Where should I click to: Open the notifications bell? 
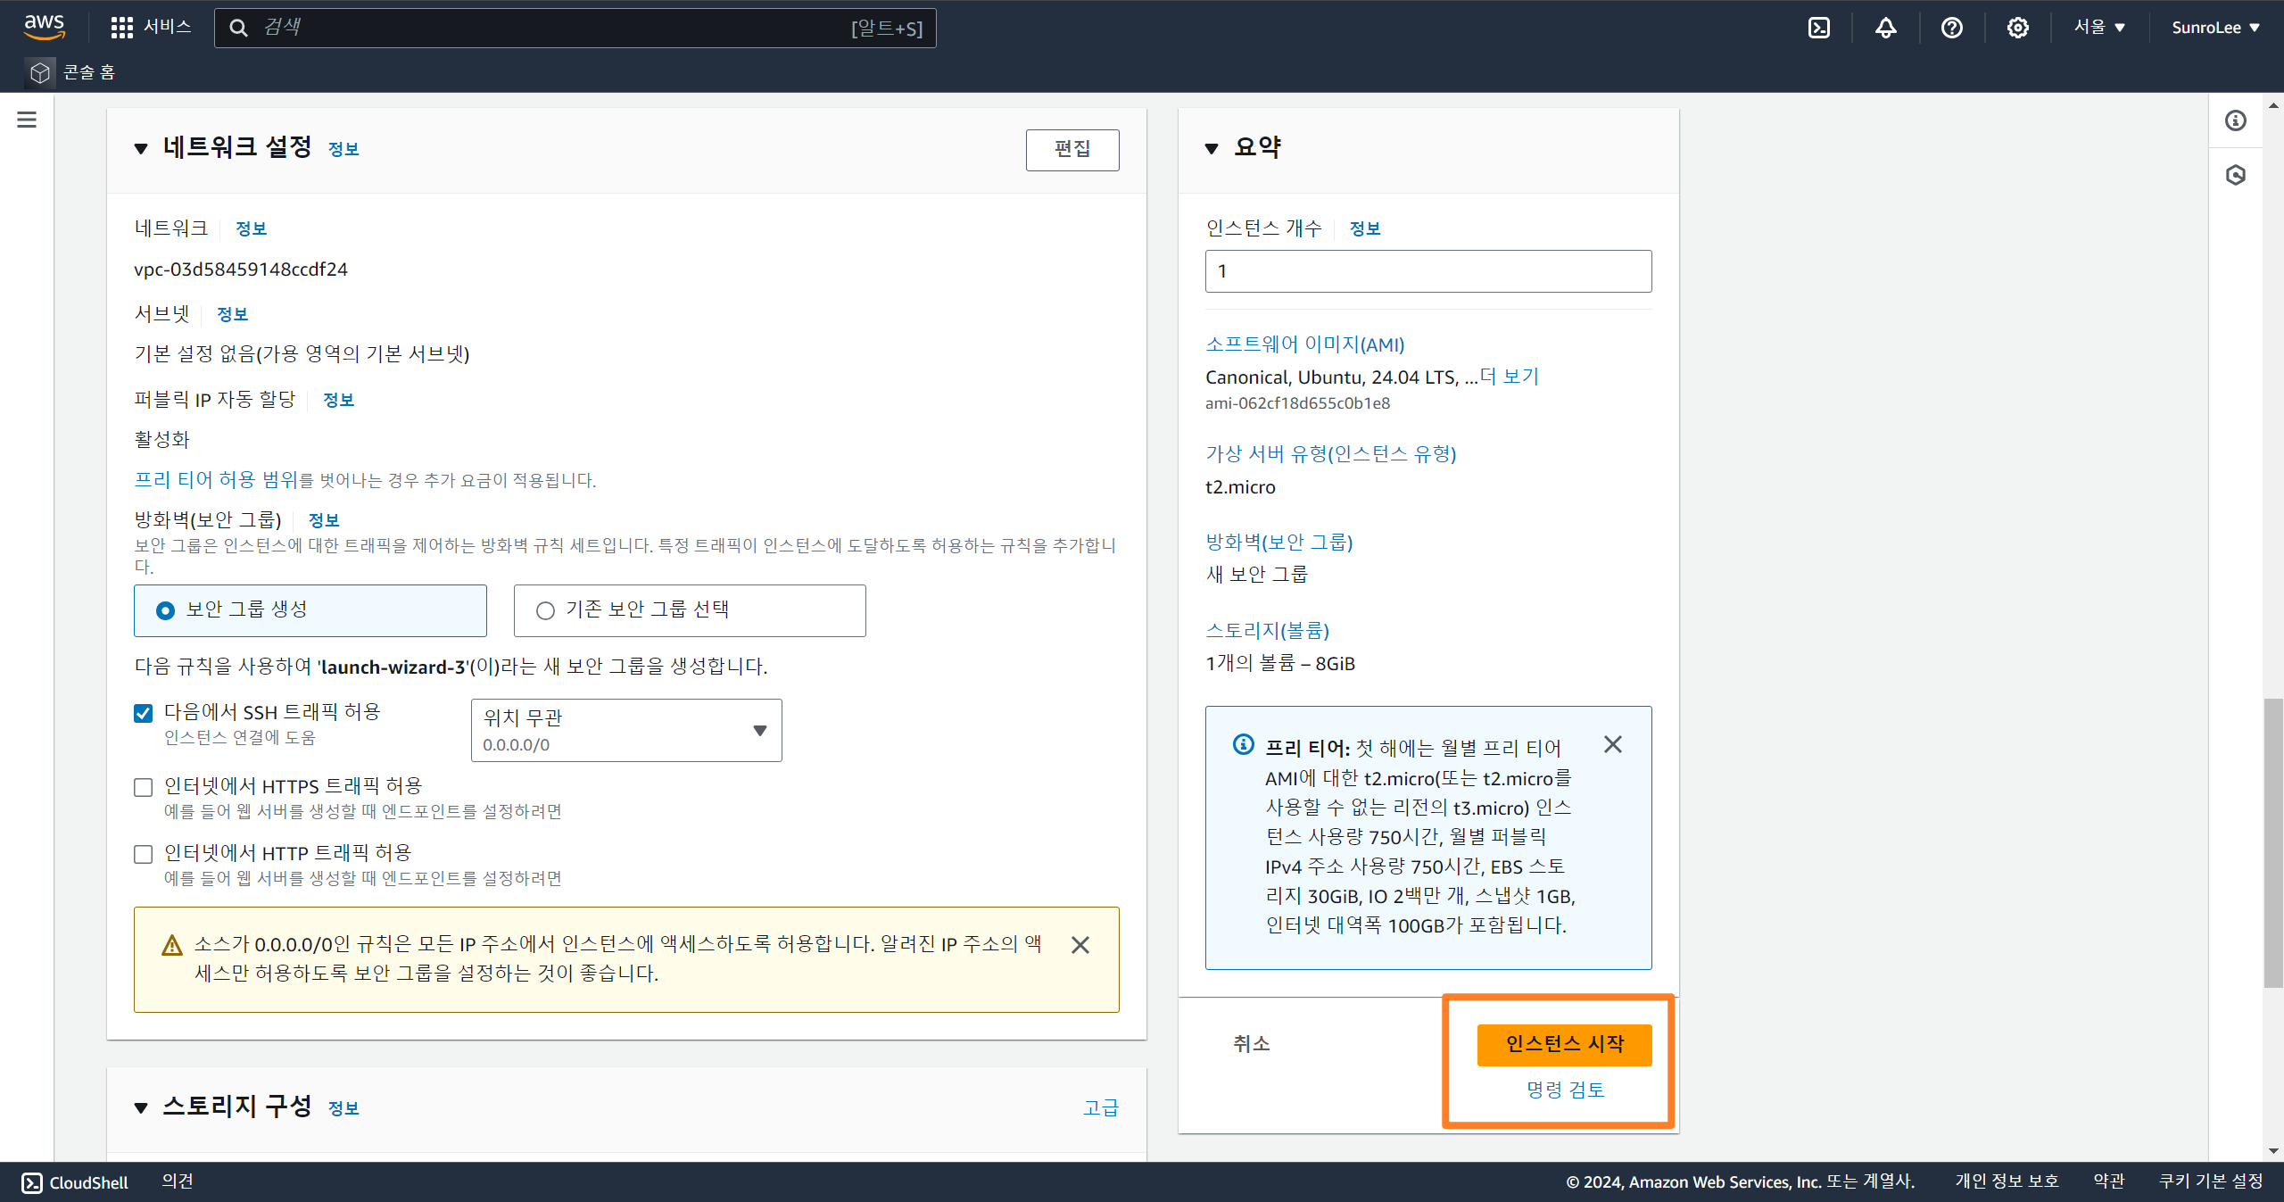coord(1885,28)
